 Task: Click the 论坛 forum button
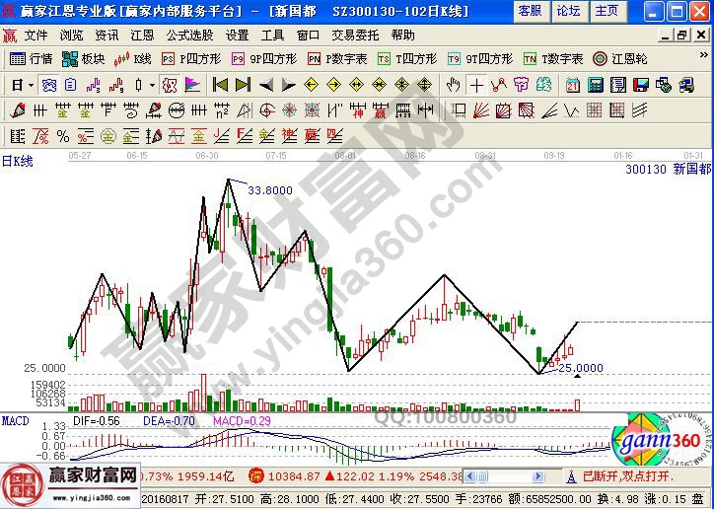click(x=568, y=11)
